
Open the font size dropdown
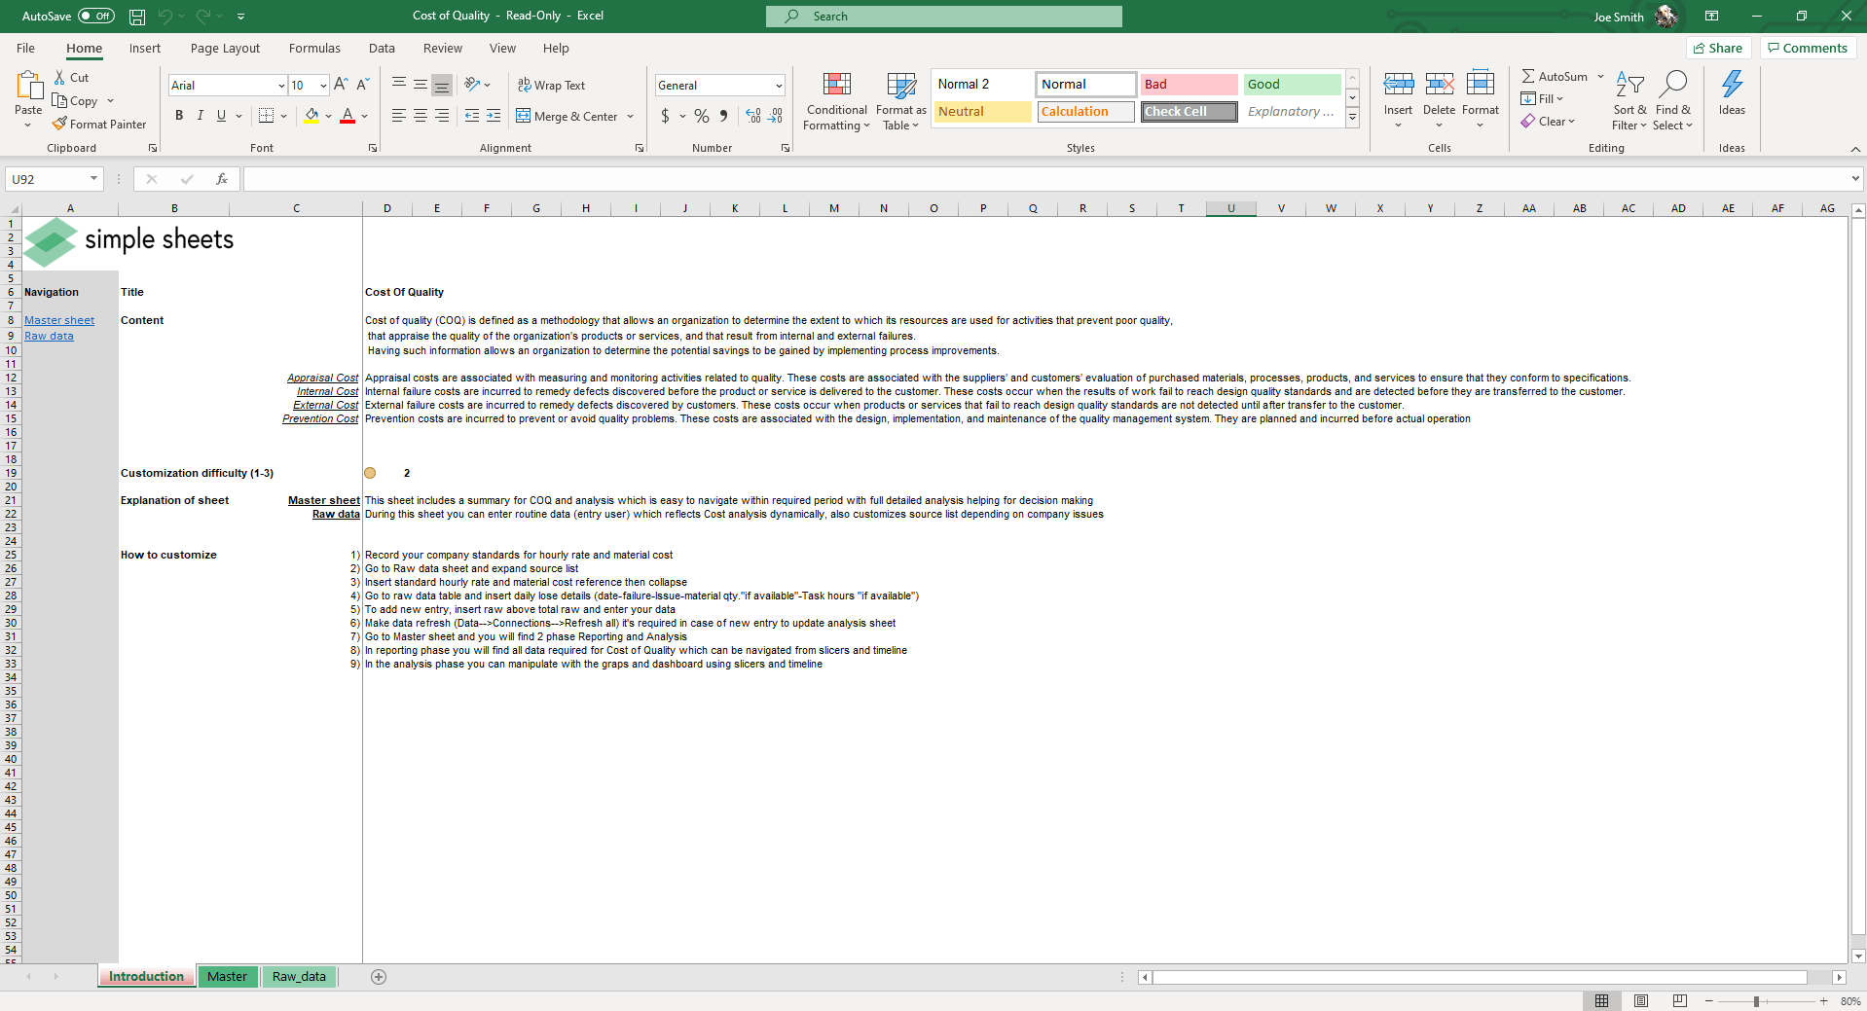coord(323,86)
